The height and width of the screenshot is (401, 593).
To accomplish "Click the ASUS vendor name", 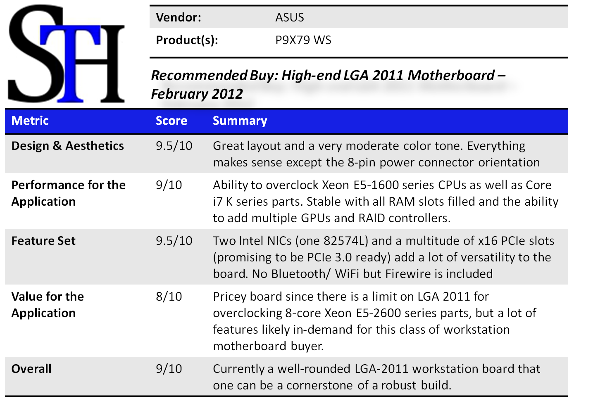I will [290, 17].
